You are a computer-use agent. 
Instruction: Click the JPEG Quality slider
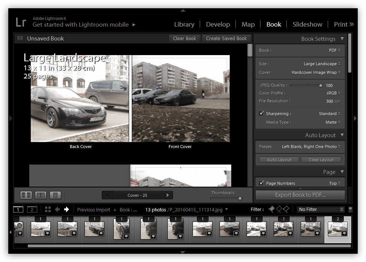[x=305, y=85]
